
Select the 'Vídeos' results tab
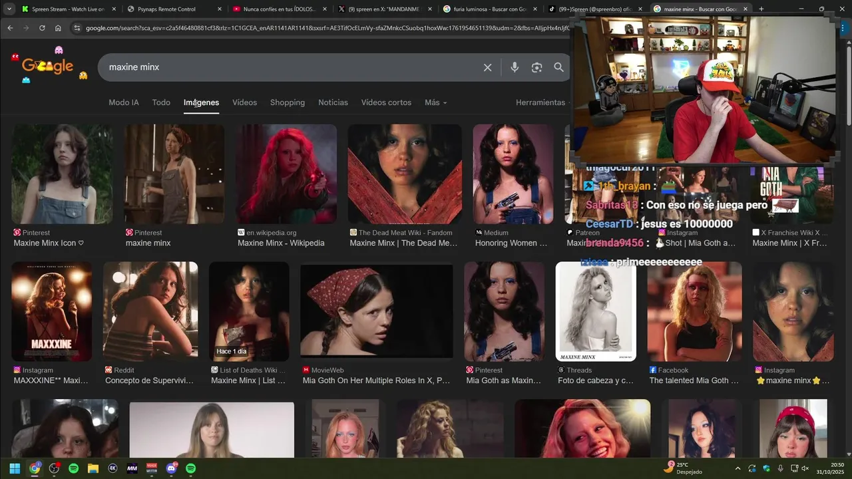[244, 102]
